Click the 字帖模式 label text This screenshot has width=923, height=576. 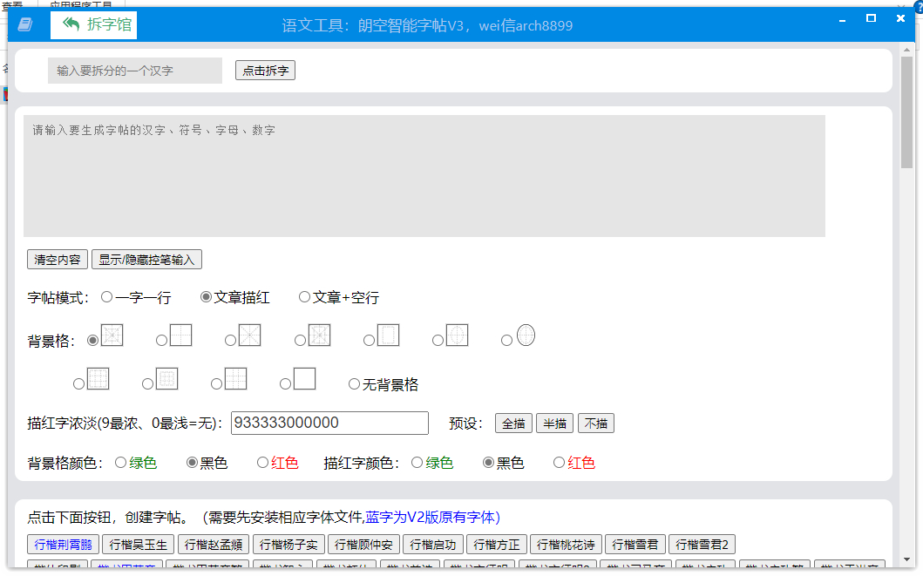point(58,298)
